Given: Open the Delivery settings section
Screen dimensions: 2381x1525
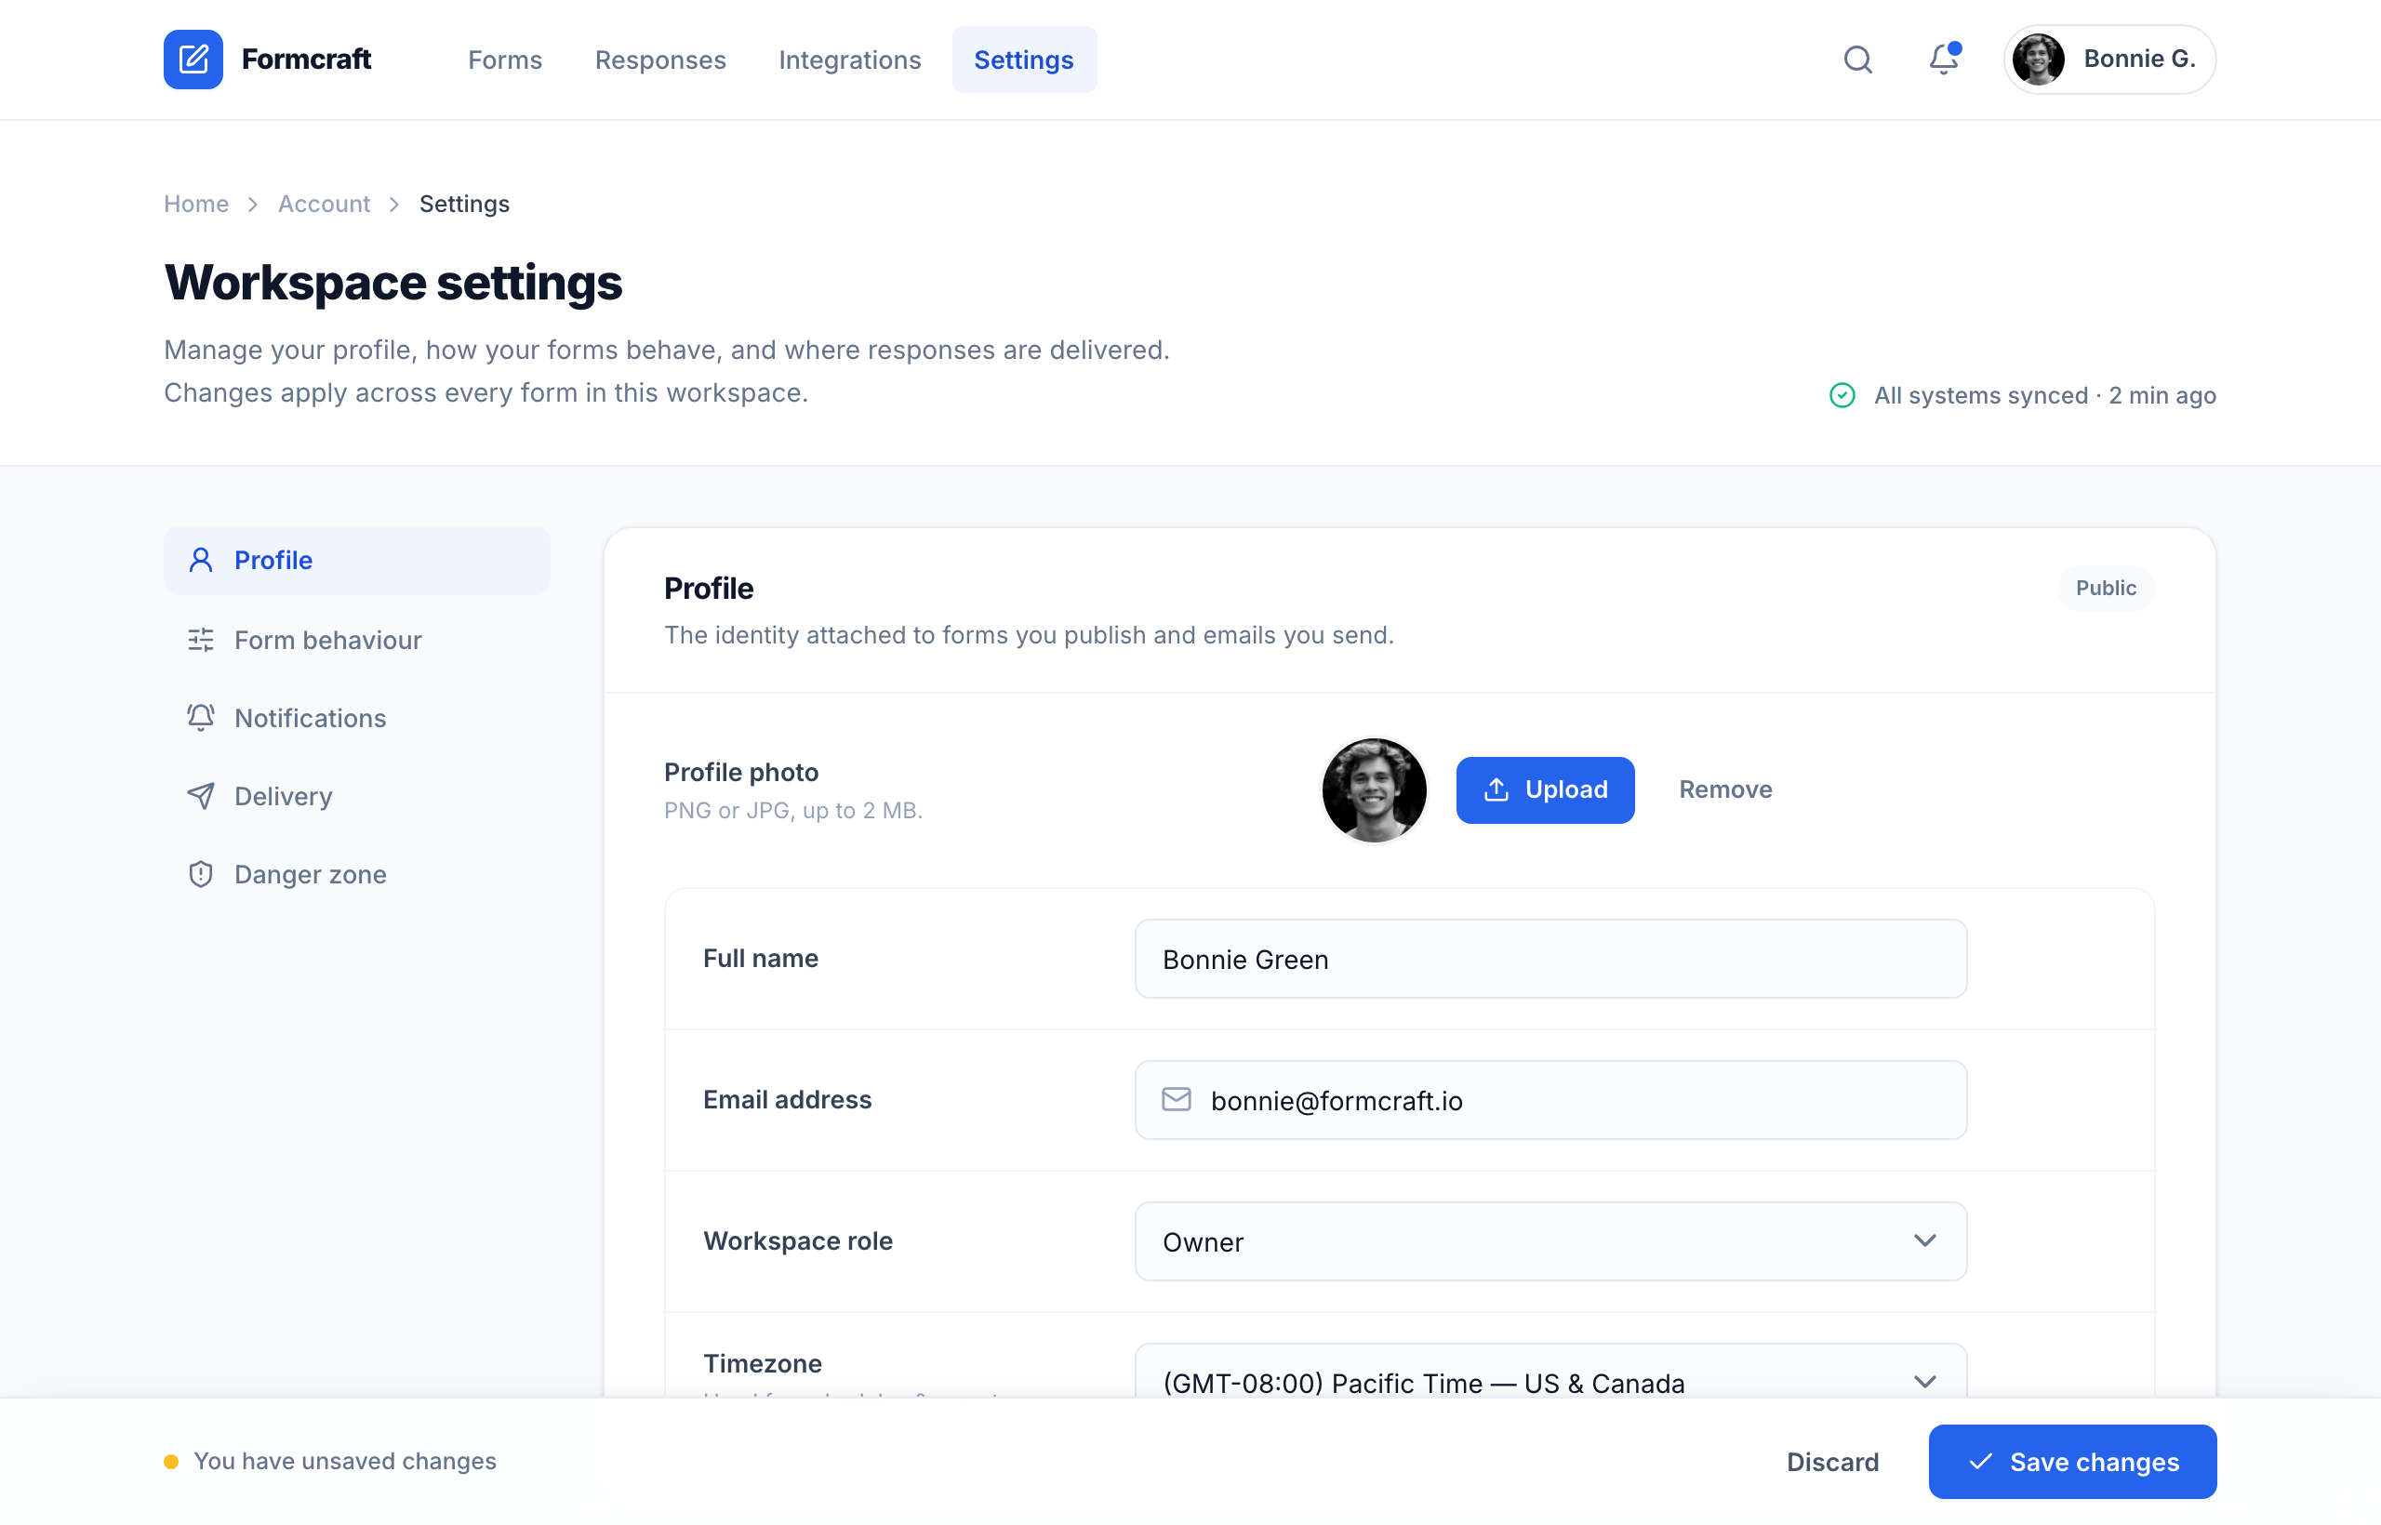Looking at the screenshot, I should [356, 796].
